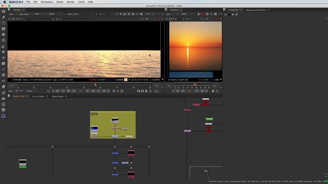Open the RGB display dropdown in Viewer1

point(38,14)
